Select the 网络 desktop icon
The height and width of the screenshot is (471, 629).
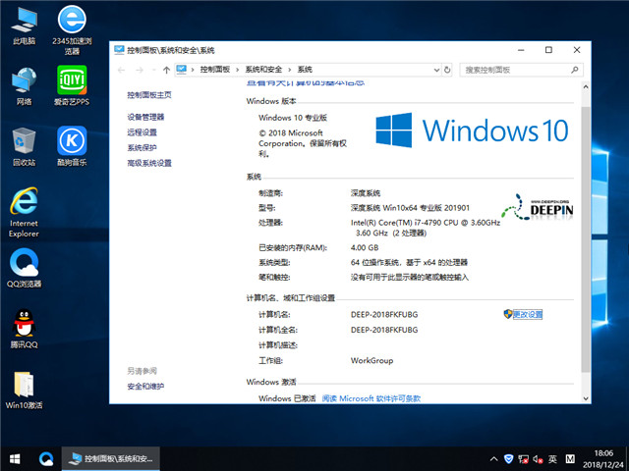tap(24, 85)
